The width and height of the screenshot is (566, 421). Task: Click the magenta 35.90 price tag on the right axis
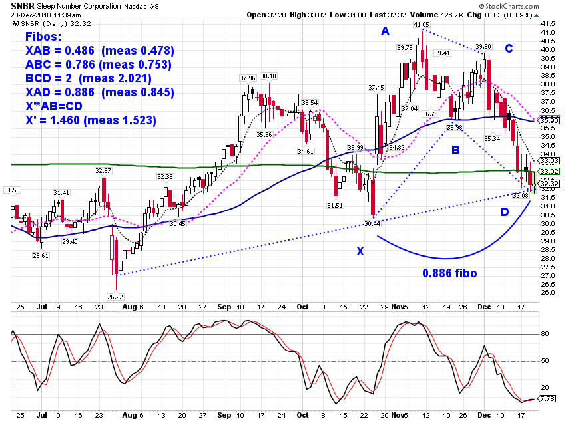pyautogui.click(x=550, y=120)
